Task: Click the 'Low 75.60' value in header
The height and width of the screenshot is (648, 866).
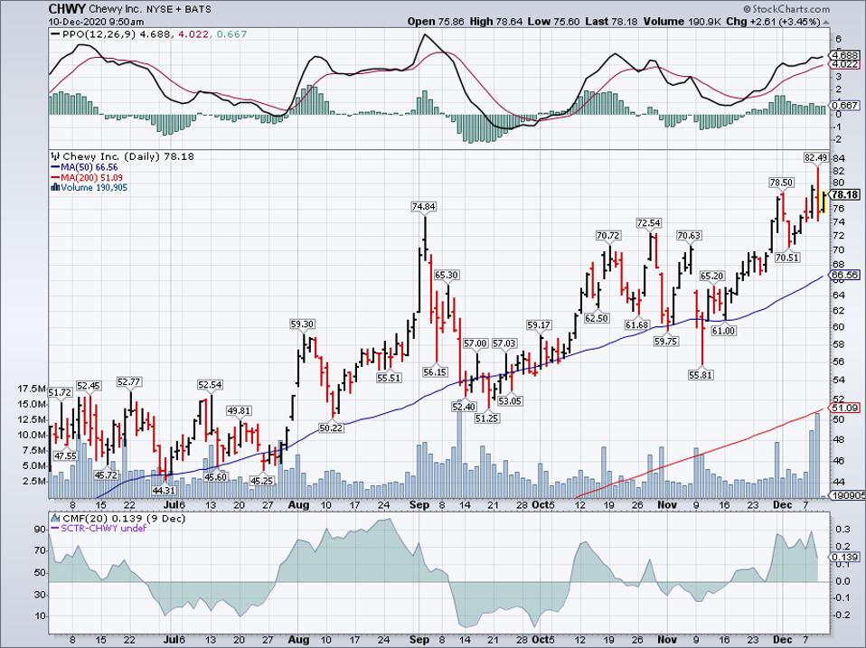Action: [x=551, y=22]
